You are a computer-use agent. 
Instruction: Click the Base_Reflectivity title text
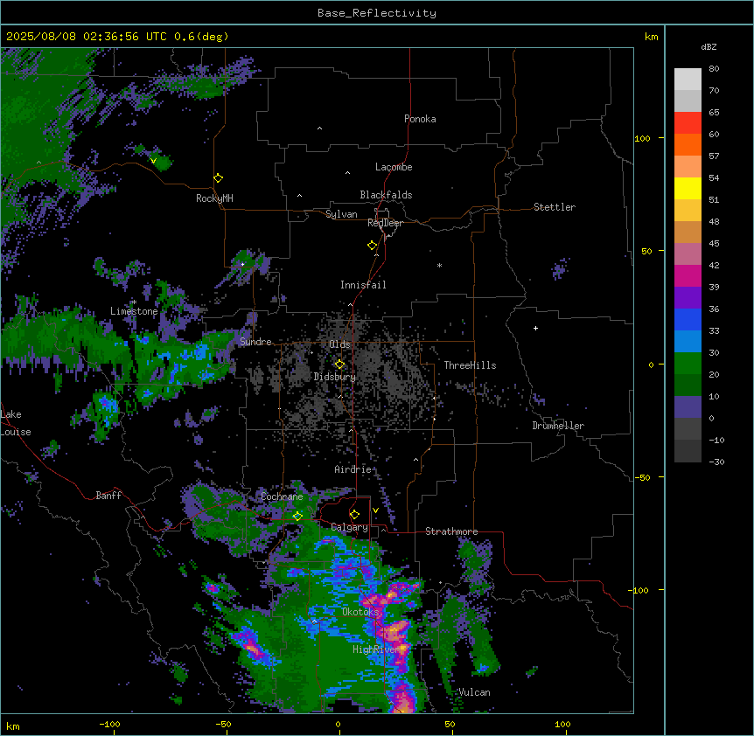377,13
